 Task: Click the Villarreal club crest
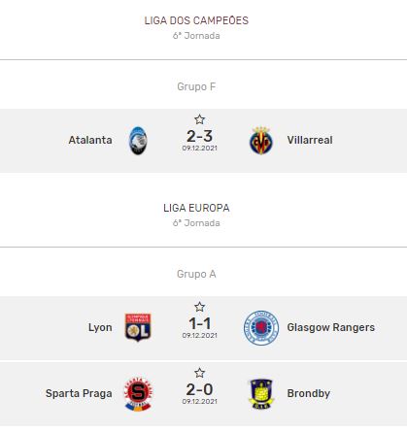point(261,141)
